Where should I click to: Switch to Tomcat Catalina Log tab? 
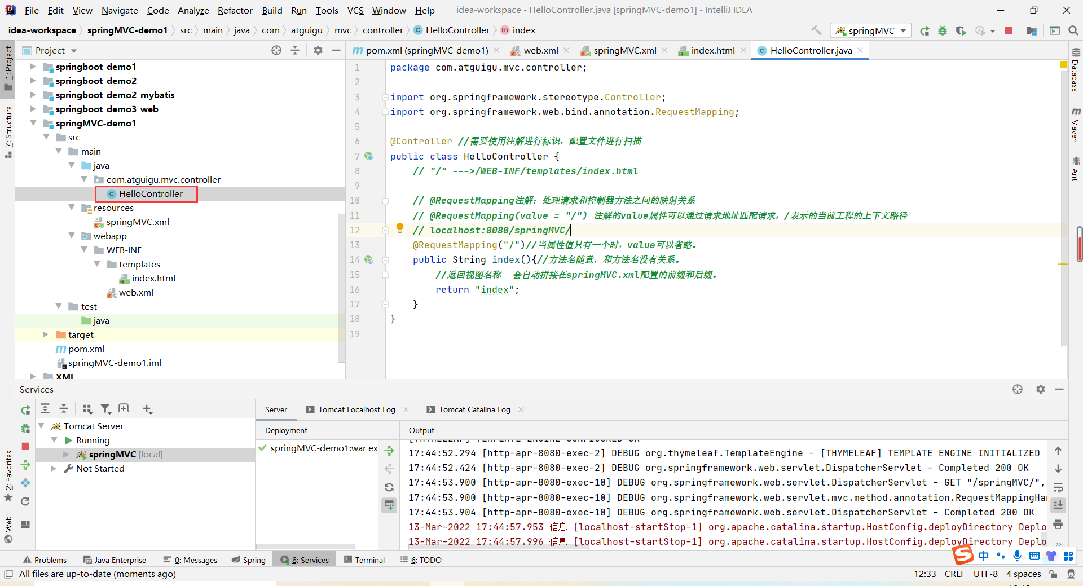tap(474, 409)
